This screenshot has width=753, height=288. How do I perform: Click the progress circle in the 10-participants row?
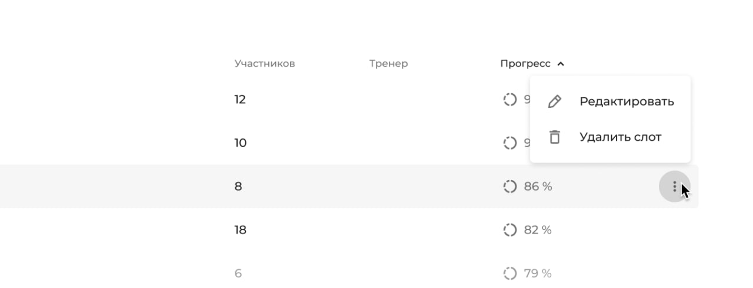pos(509,143)
